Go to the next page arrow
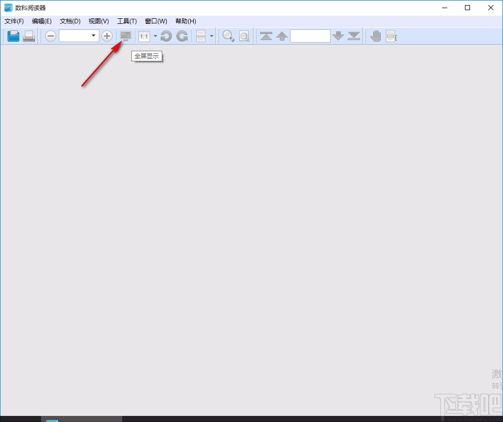This screenshot has width=503, height=422. pyautogui.click(x=338, y=36)
